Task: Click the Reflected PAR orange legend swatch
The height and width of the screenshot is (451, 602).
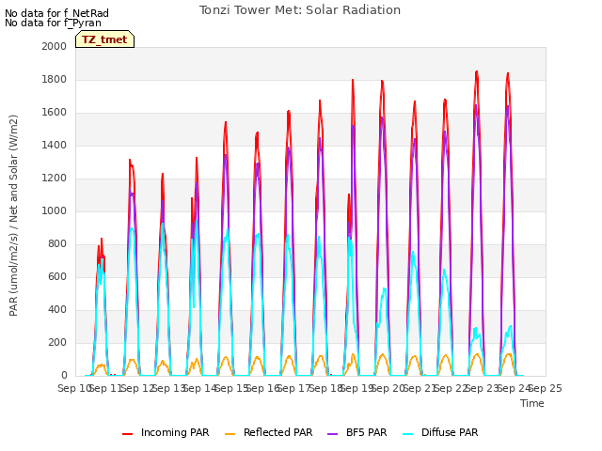Action: 230,434
